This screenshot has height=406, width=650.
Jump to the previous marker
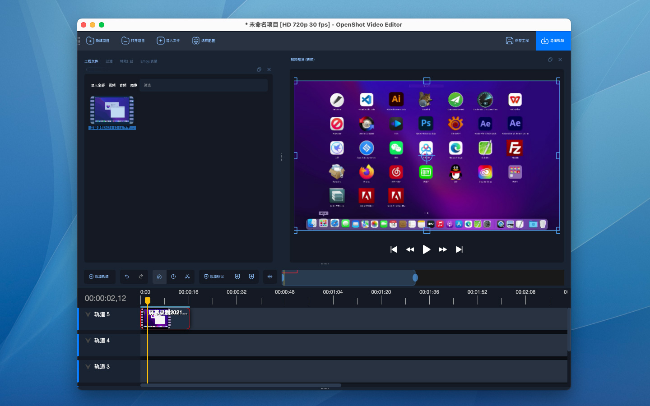(237, 277)
